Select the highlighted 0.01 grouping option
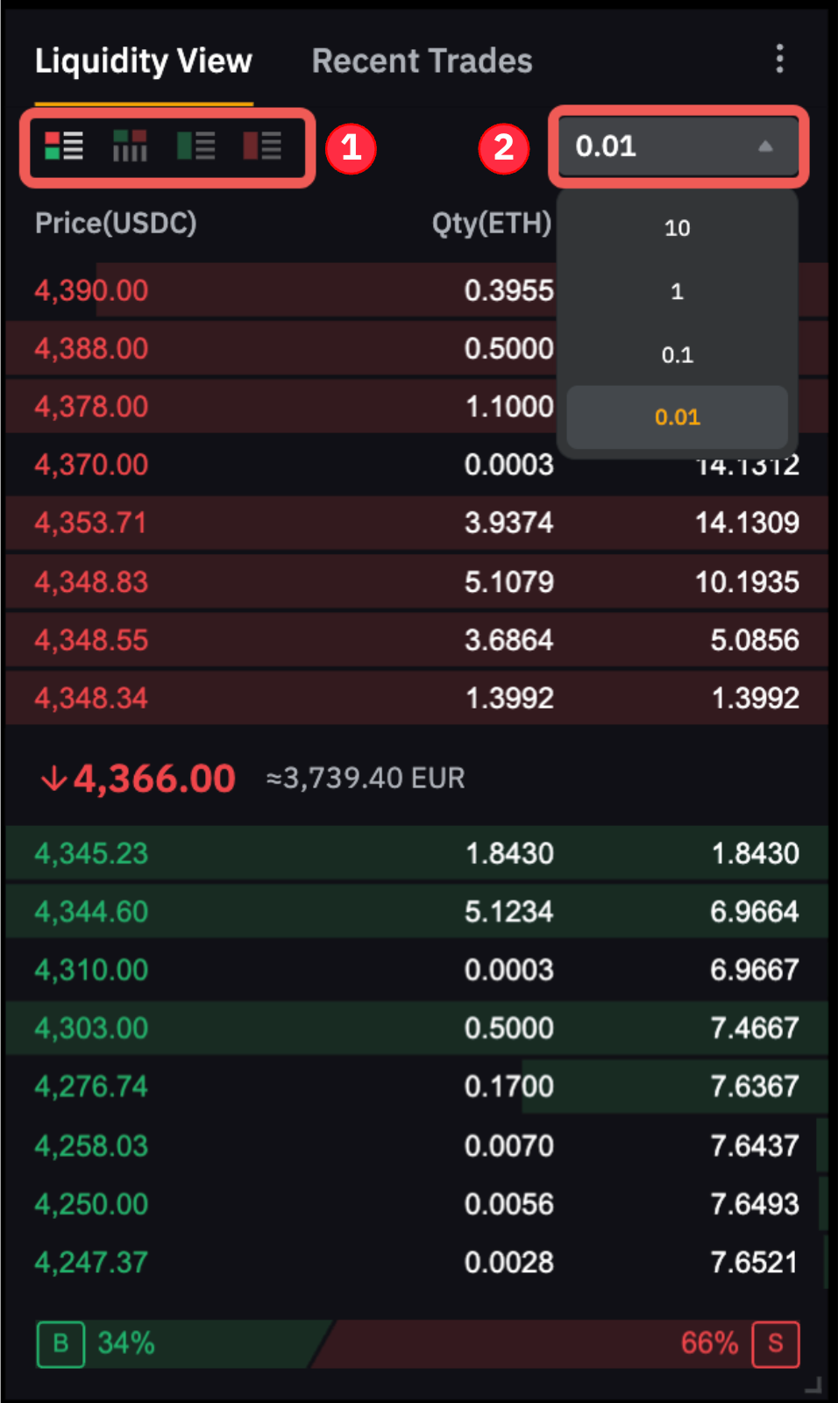The image size is (838, 1403). pos(677,417)
